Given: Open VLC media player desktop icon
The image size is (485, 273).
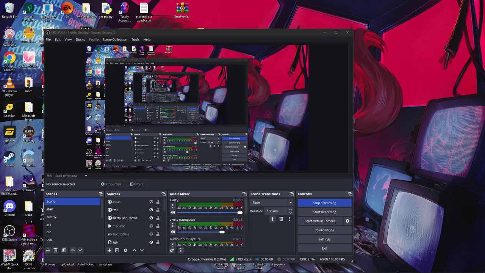Looking at the screenshot, I should pos(9,86).
